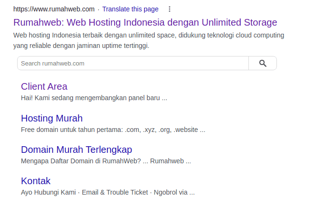This screenshot has height=206, width=323.
Task: Click the 'Ayo Hubungi Kami' snippet text
Action: click(x=48, y=192)
